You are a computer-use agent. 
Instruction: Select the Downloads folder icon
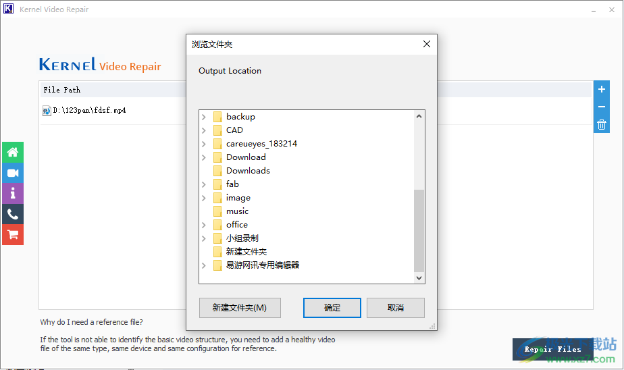tap(217, 171)
